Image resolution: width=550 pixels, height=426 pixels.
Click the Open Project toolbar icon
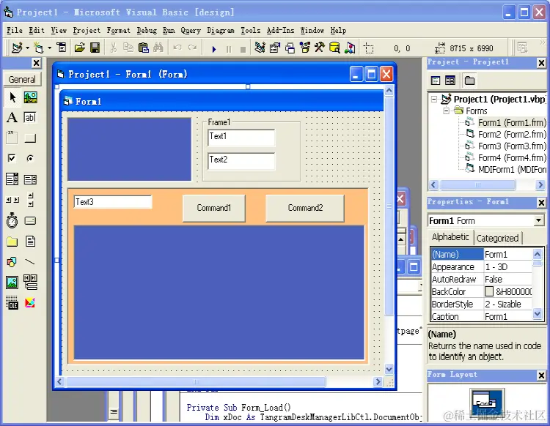80,48
